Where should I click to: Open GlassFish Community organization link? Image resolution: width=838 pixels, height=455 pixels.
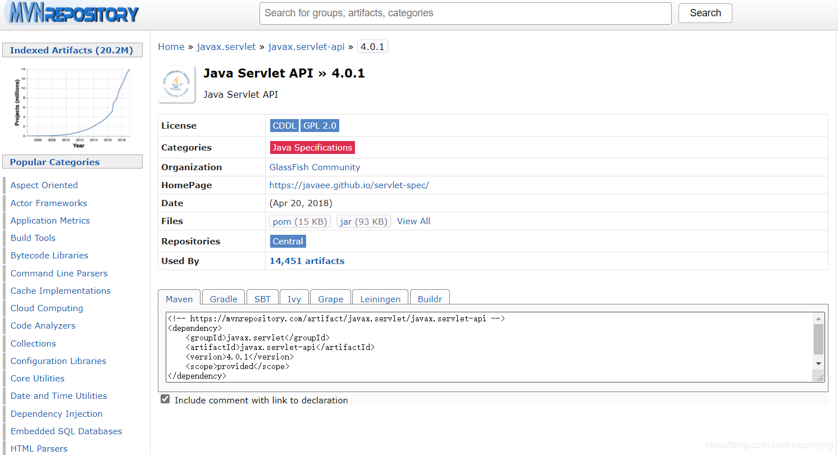[x=315, y=167]
